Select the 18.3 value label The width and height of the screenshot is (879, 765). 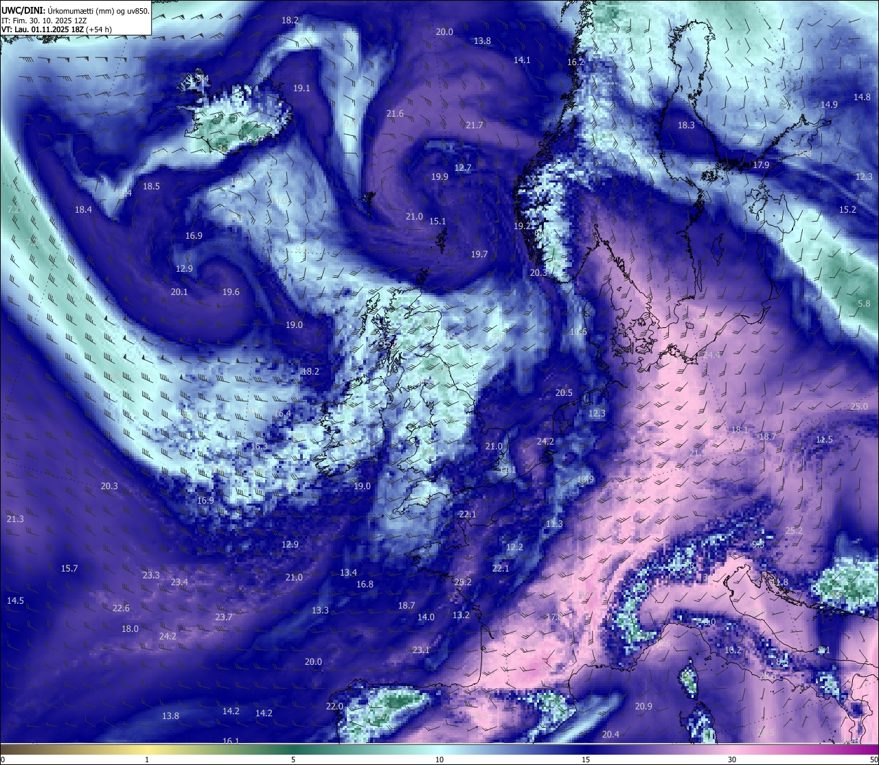click(x=686, y=126)
